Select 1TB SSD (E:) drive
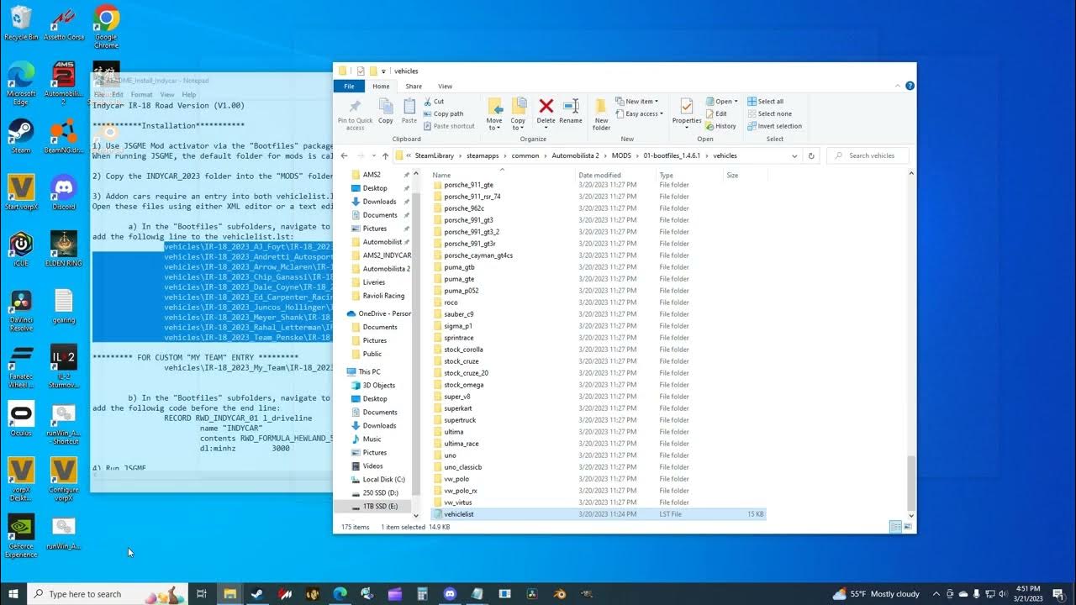1076x605 pixels. click(380, 506)
